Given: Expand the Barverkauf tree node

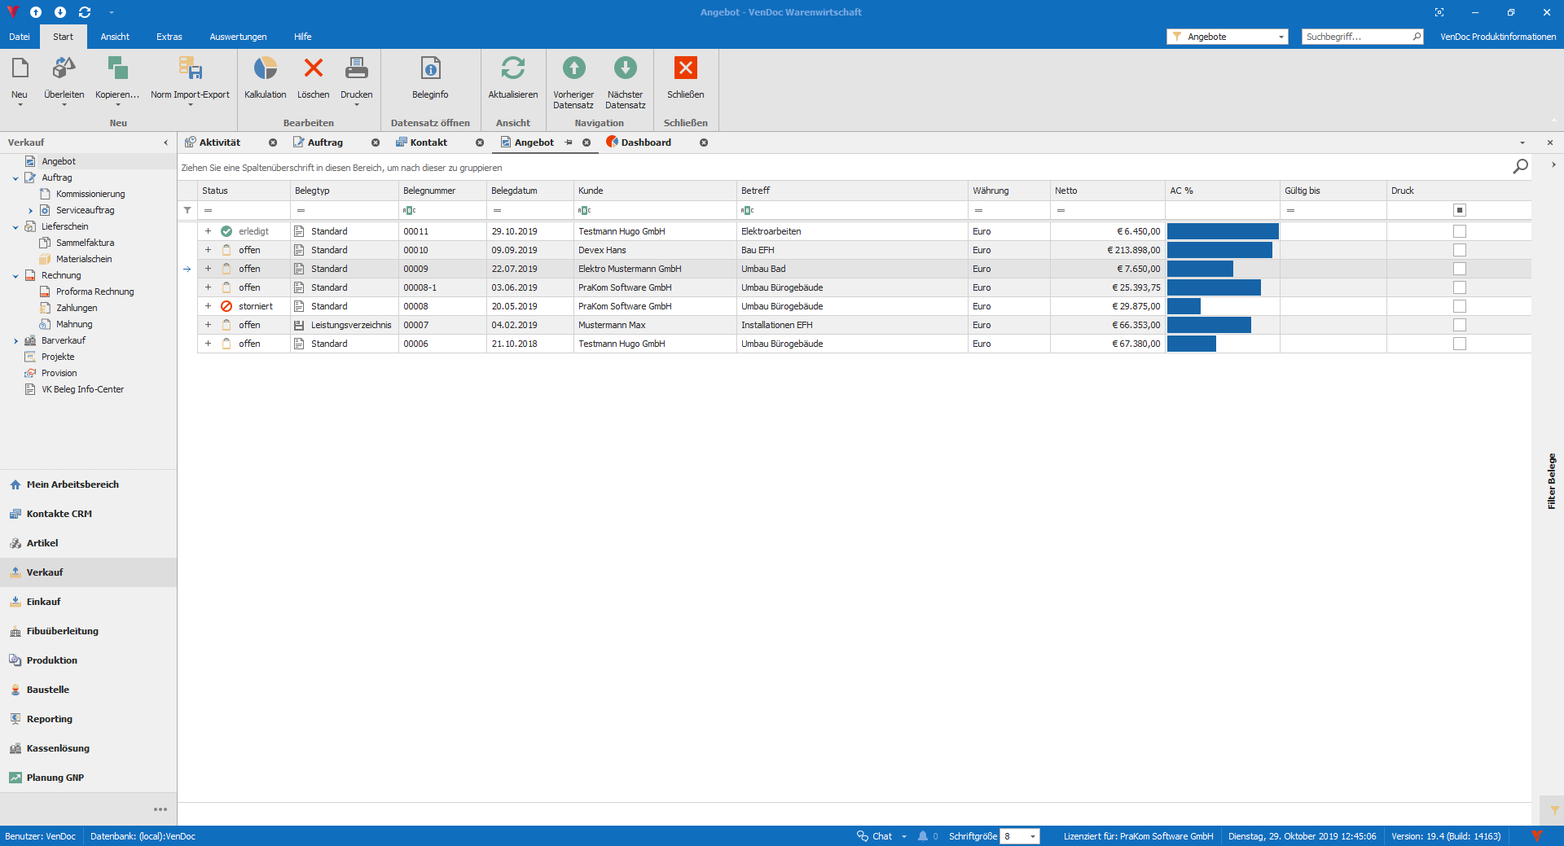Looking at the screenshot, I should tap(15, 340).
